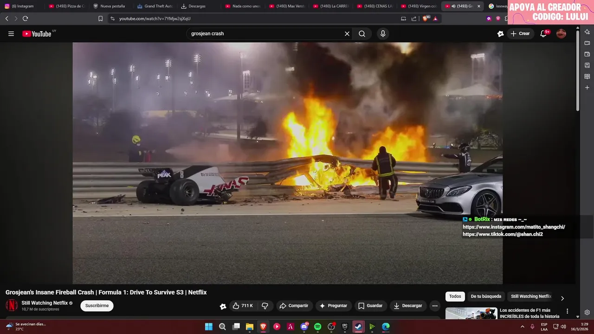Switch to the Grand Theft Auto tab
594x334 pixels.
tap(155, 6)
